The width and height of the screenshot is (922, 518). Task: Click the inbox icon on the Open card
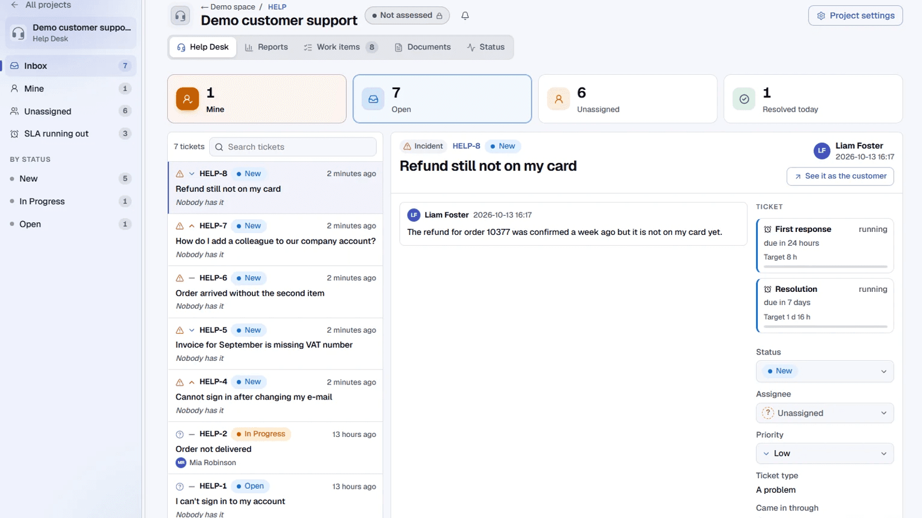[x=373, y=99]
